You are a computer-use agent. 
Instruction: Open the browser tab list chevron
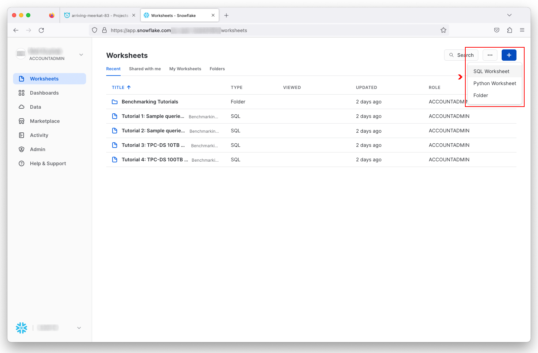[509, 15]
